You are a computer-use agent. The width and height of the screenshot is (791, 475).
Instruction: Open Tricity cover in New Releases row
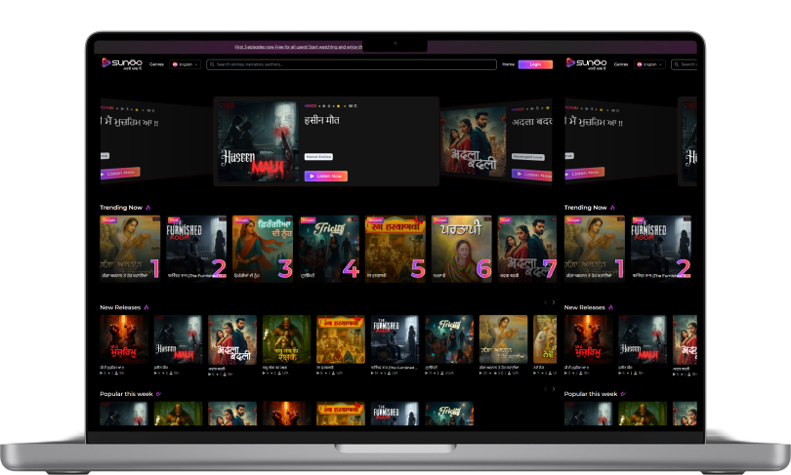pyautogui.click(x=448, y=339)
